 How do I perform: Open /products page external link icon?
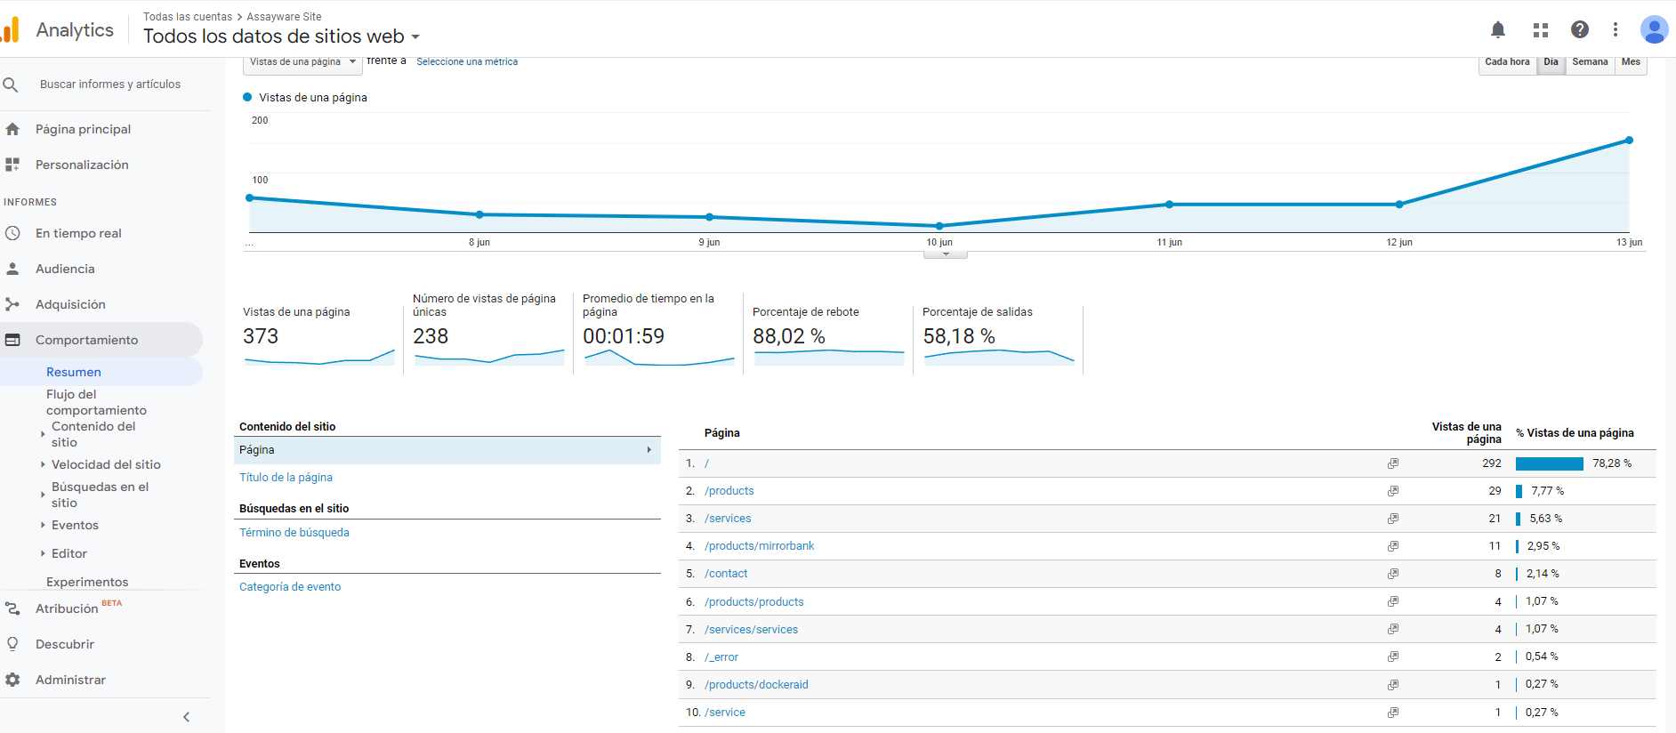point(1393,491)
